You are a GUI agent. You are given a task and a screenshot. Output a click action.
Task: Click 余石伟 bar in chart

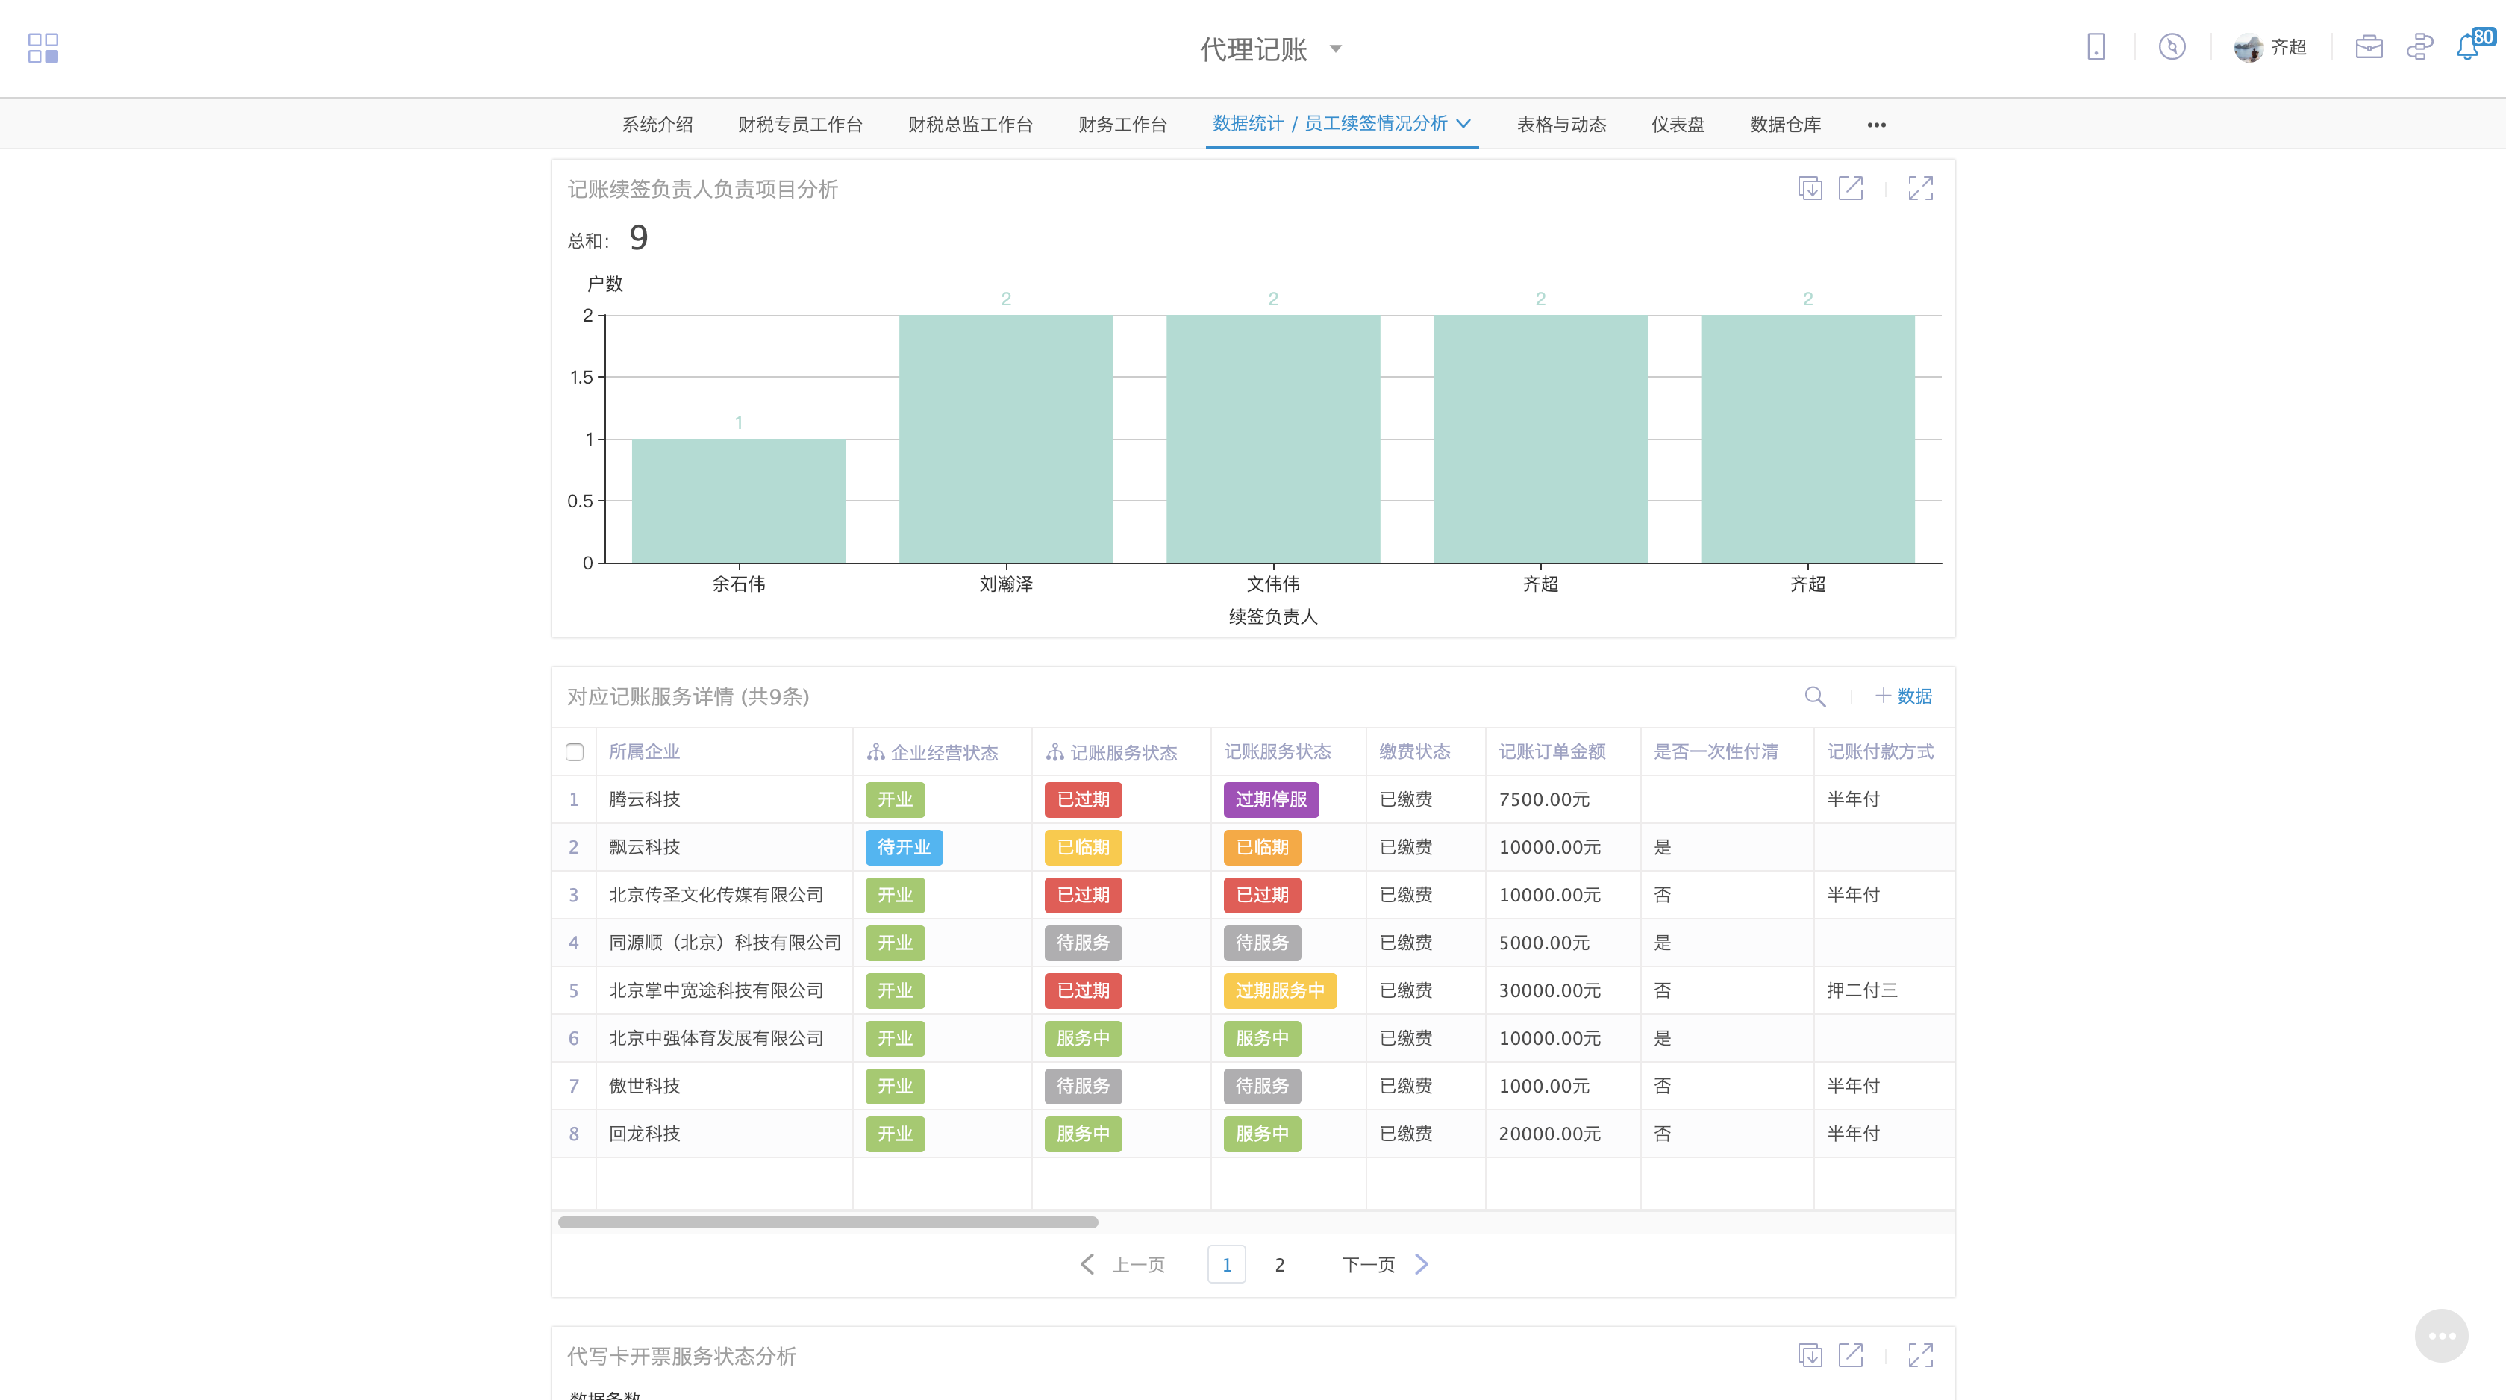(738, 501)
